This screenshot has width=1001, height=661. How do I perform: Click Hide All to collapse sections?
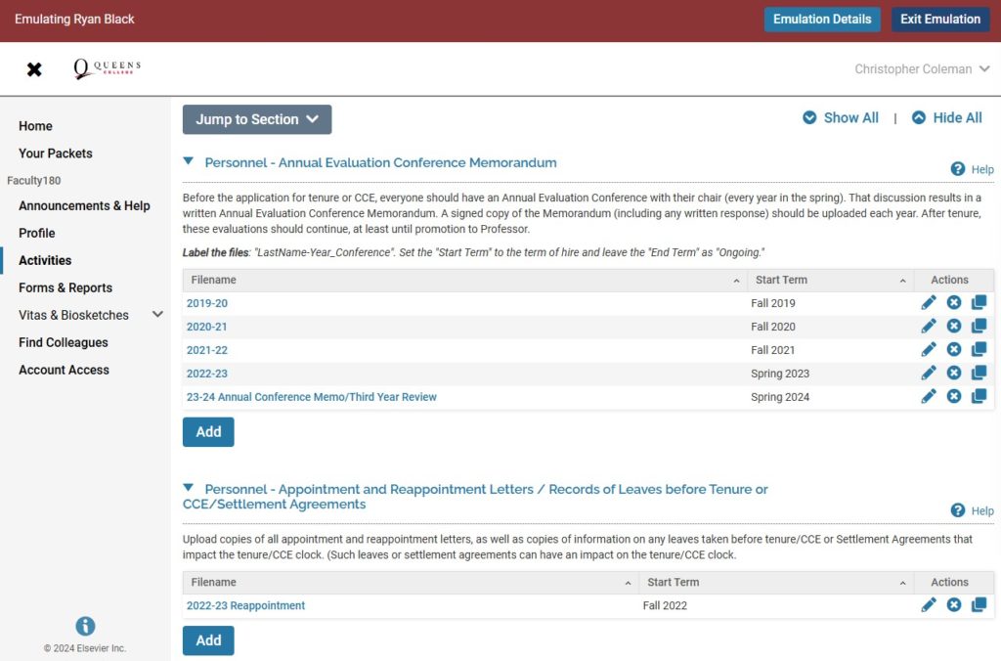coord(946,118)
